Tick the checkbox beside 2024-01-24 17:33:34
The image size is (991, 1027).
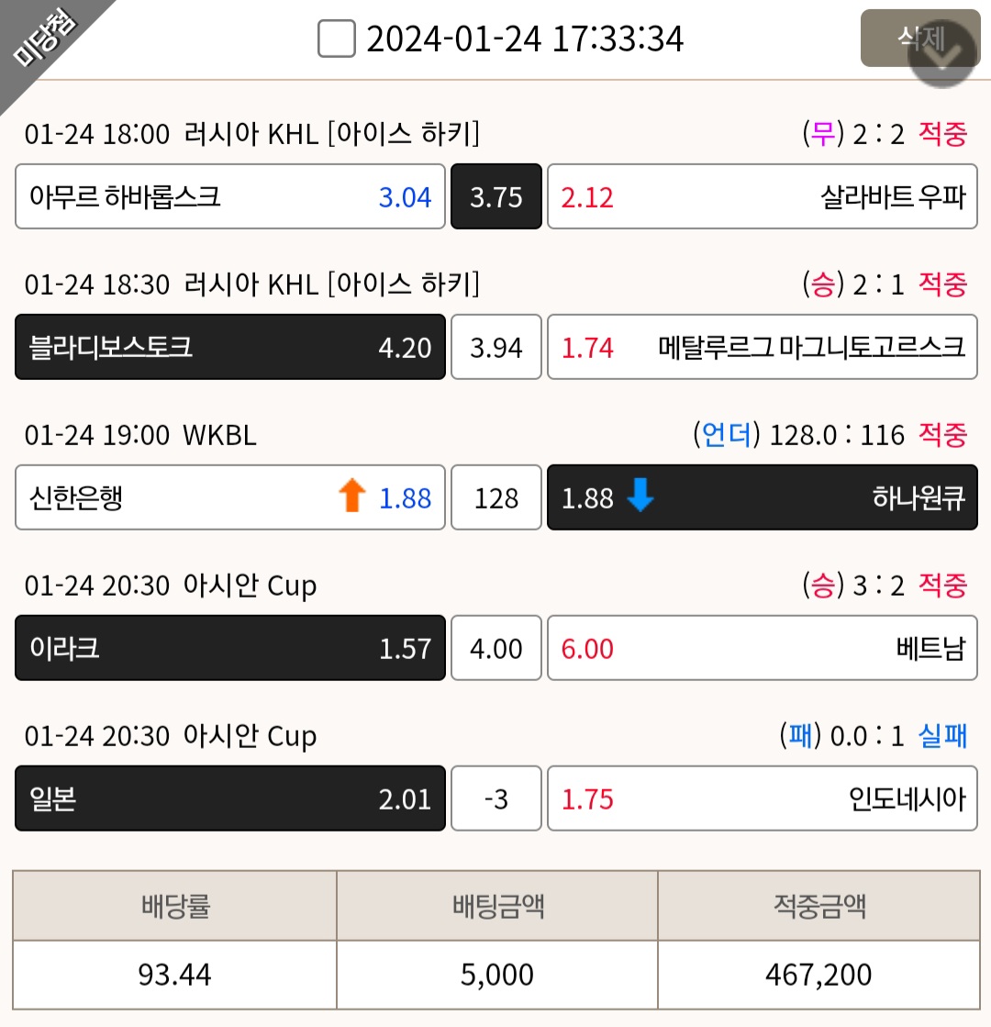point(337,39)
